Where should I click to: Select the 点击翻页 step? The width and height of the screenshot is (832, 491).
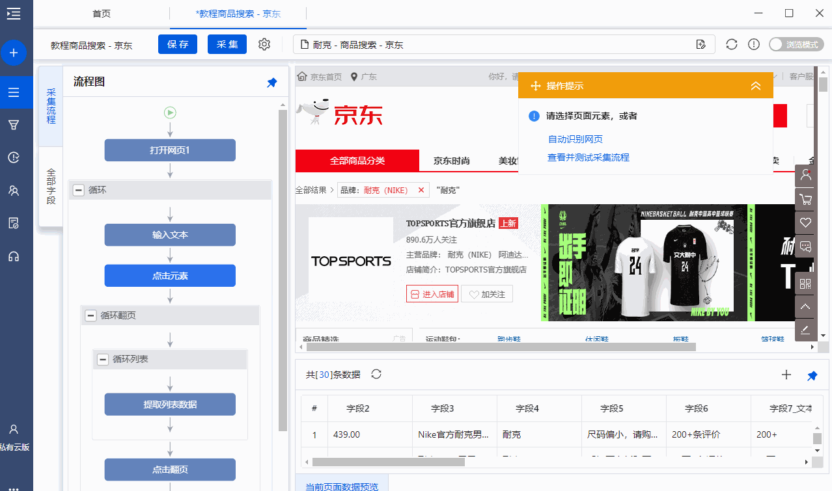[x=170, y=470]
